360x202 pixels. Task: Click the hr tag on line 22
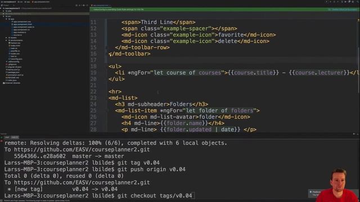pyautogui.click(x=115, y=91)
